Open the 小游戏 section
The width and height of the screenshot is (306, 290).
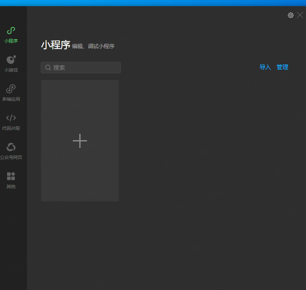coord(11,64)
